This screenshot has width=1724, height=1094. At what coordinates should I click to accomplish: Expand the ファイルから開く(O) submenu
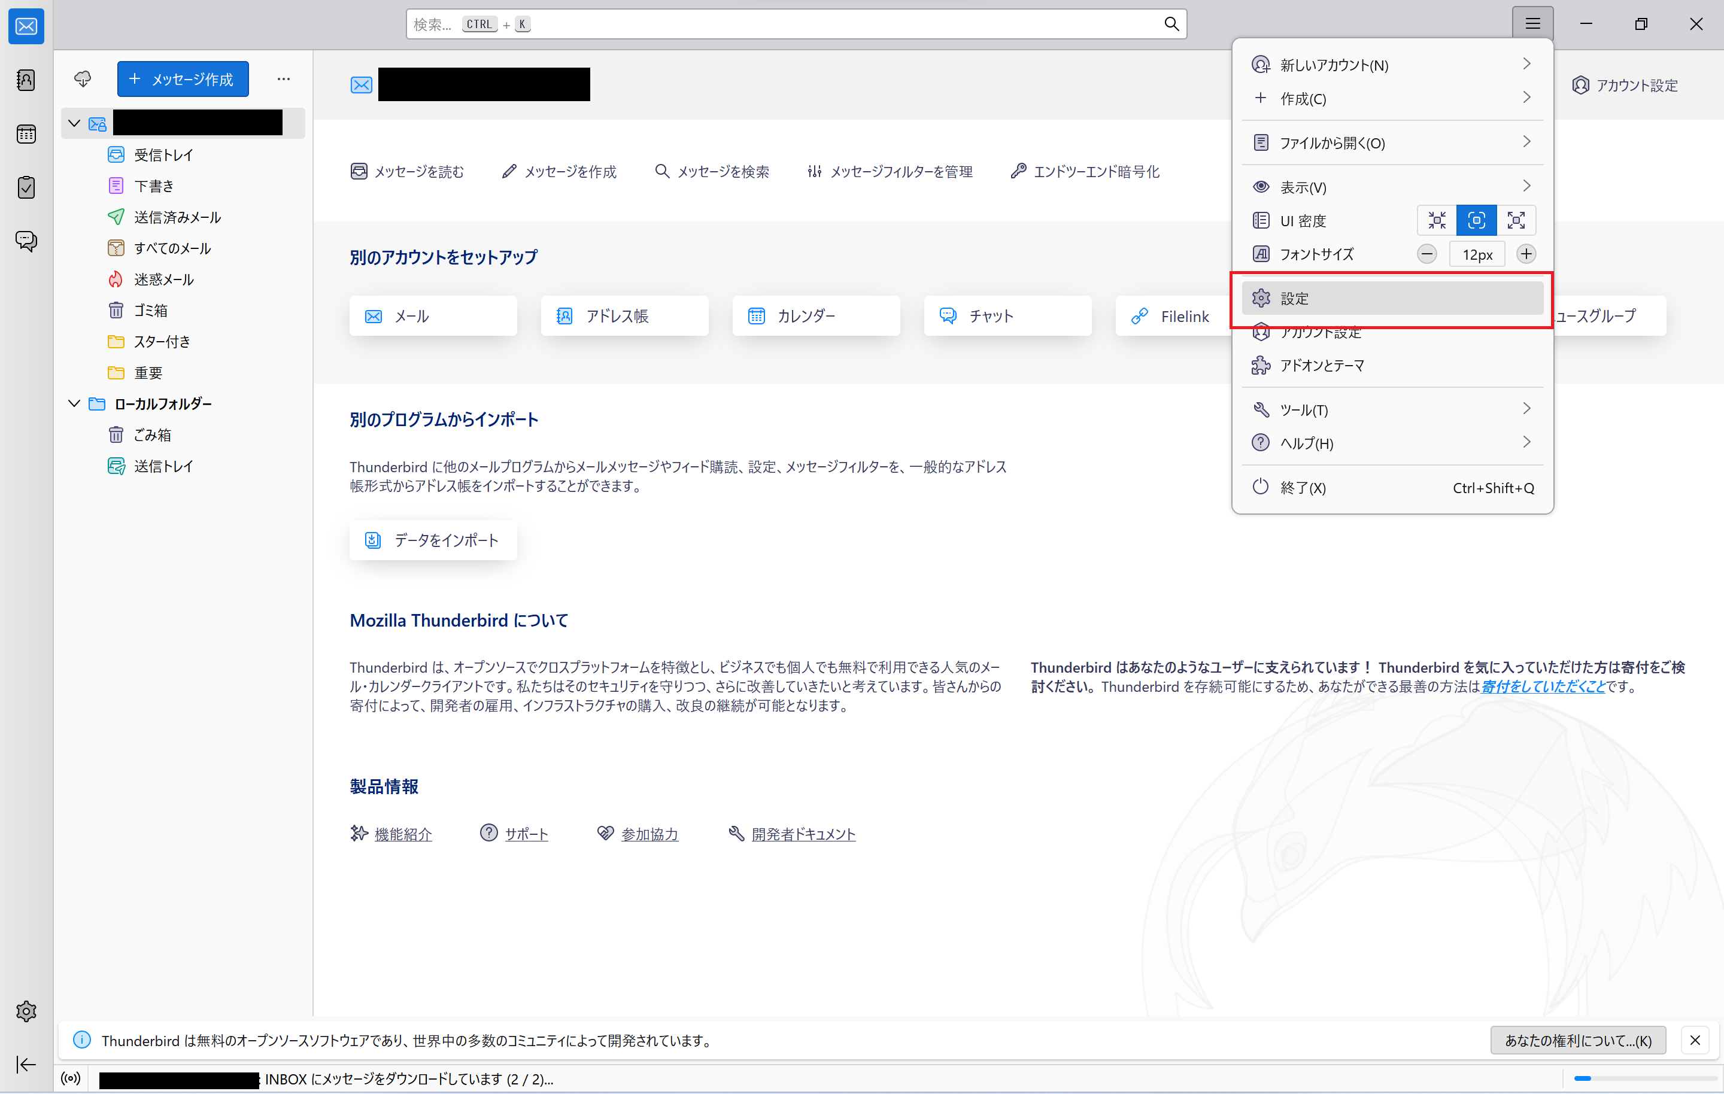point(1392,142)
